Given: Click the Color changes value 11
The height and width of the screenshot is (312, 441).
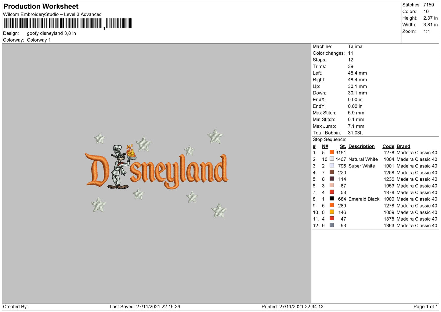Looking at the screenshot, I should [350, 53].
